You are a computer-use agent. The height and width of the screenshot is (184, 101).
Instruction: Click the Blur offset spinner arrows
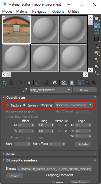point(64,144)
